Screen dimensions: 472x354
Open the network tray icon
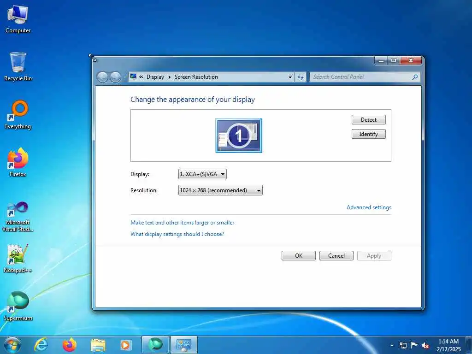click(403, 345)
